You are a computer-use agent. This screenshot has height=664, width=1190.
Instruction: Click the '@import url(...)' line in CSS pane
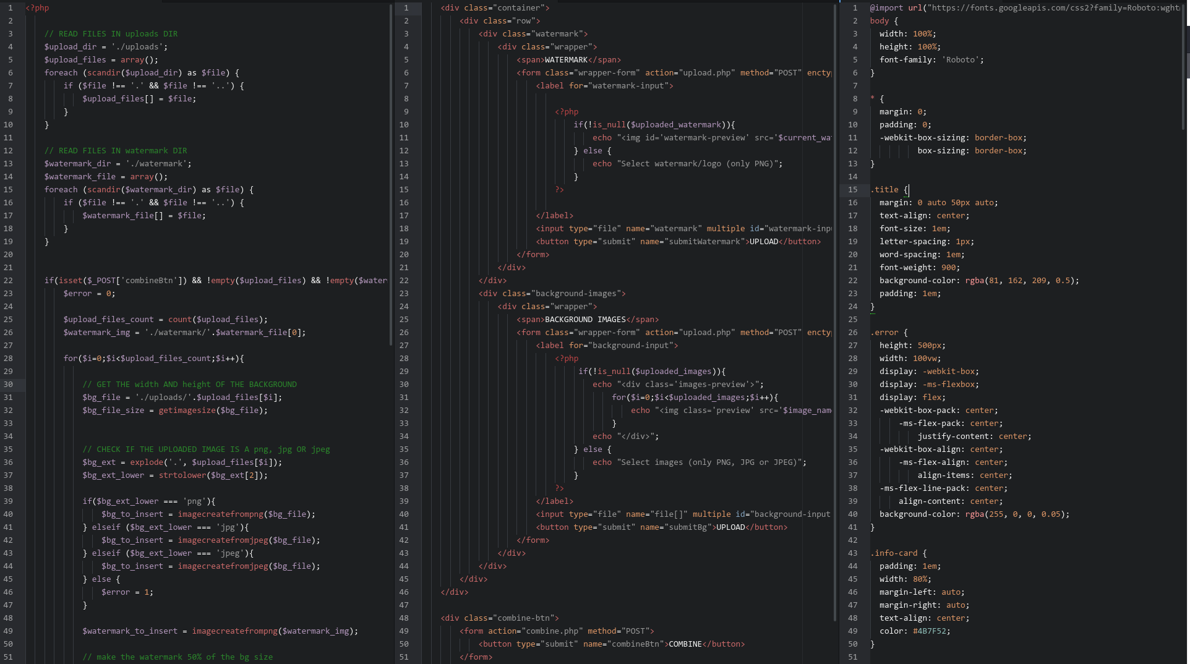click(1024, 8)
